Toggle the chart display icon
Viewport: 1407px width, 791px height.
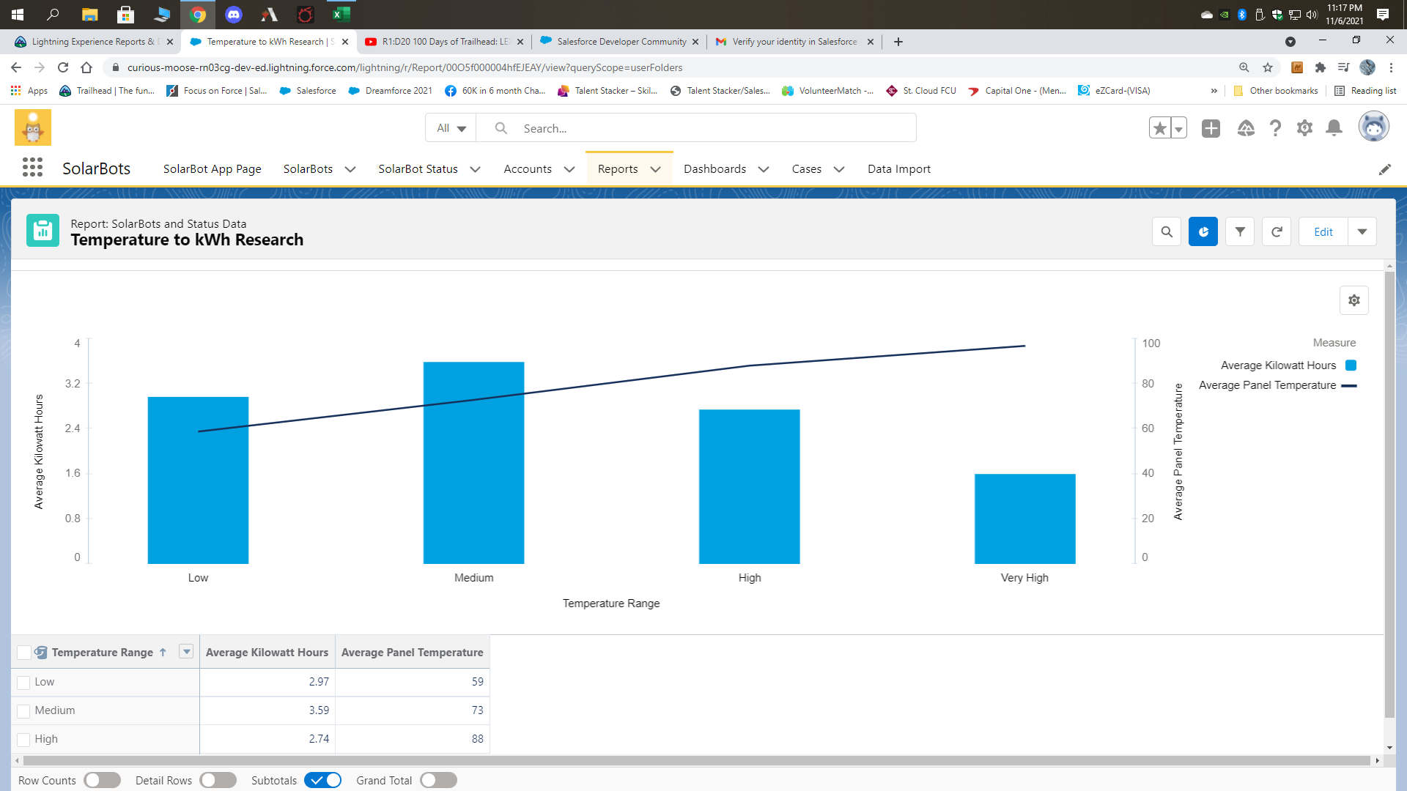point(1203,232)
